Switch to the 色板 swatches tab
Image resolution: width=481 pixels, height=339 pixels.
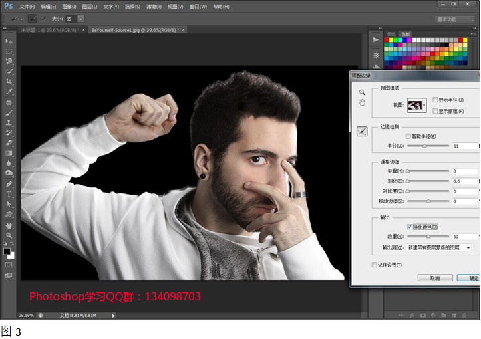pos(405,34)
